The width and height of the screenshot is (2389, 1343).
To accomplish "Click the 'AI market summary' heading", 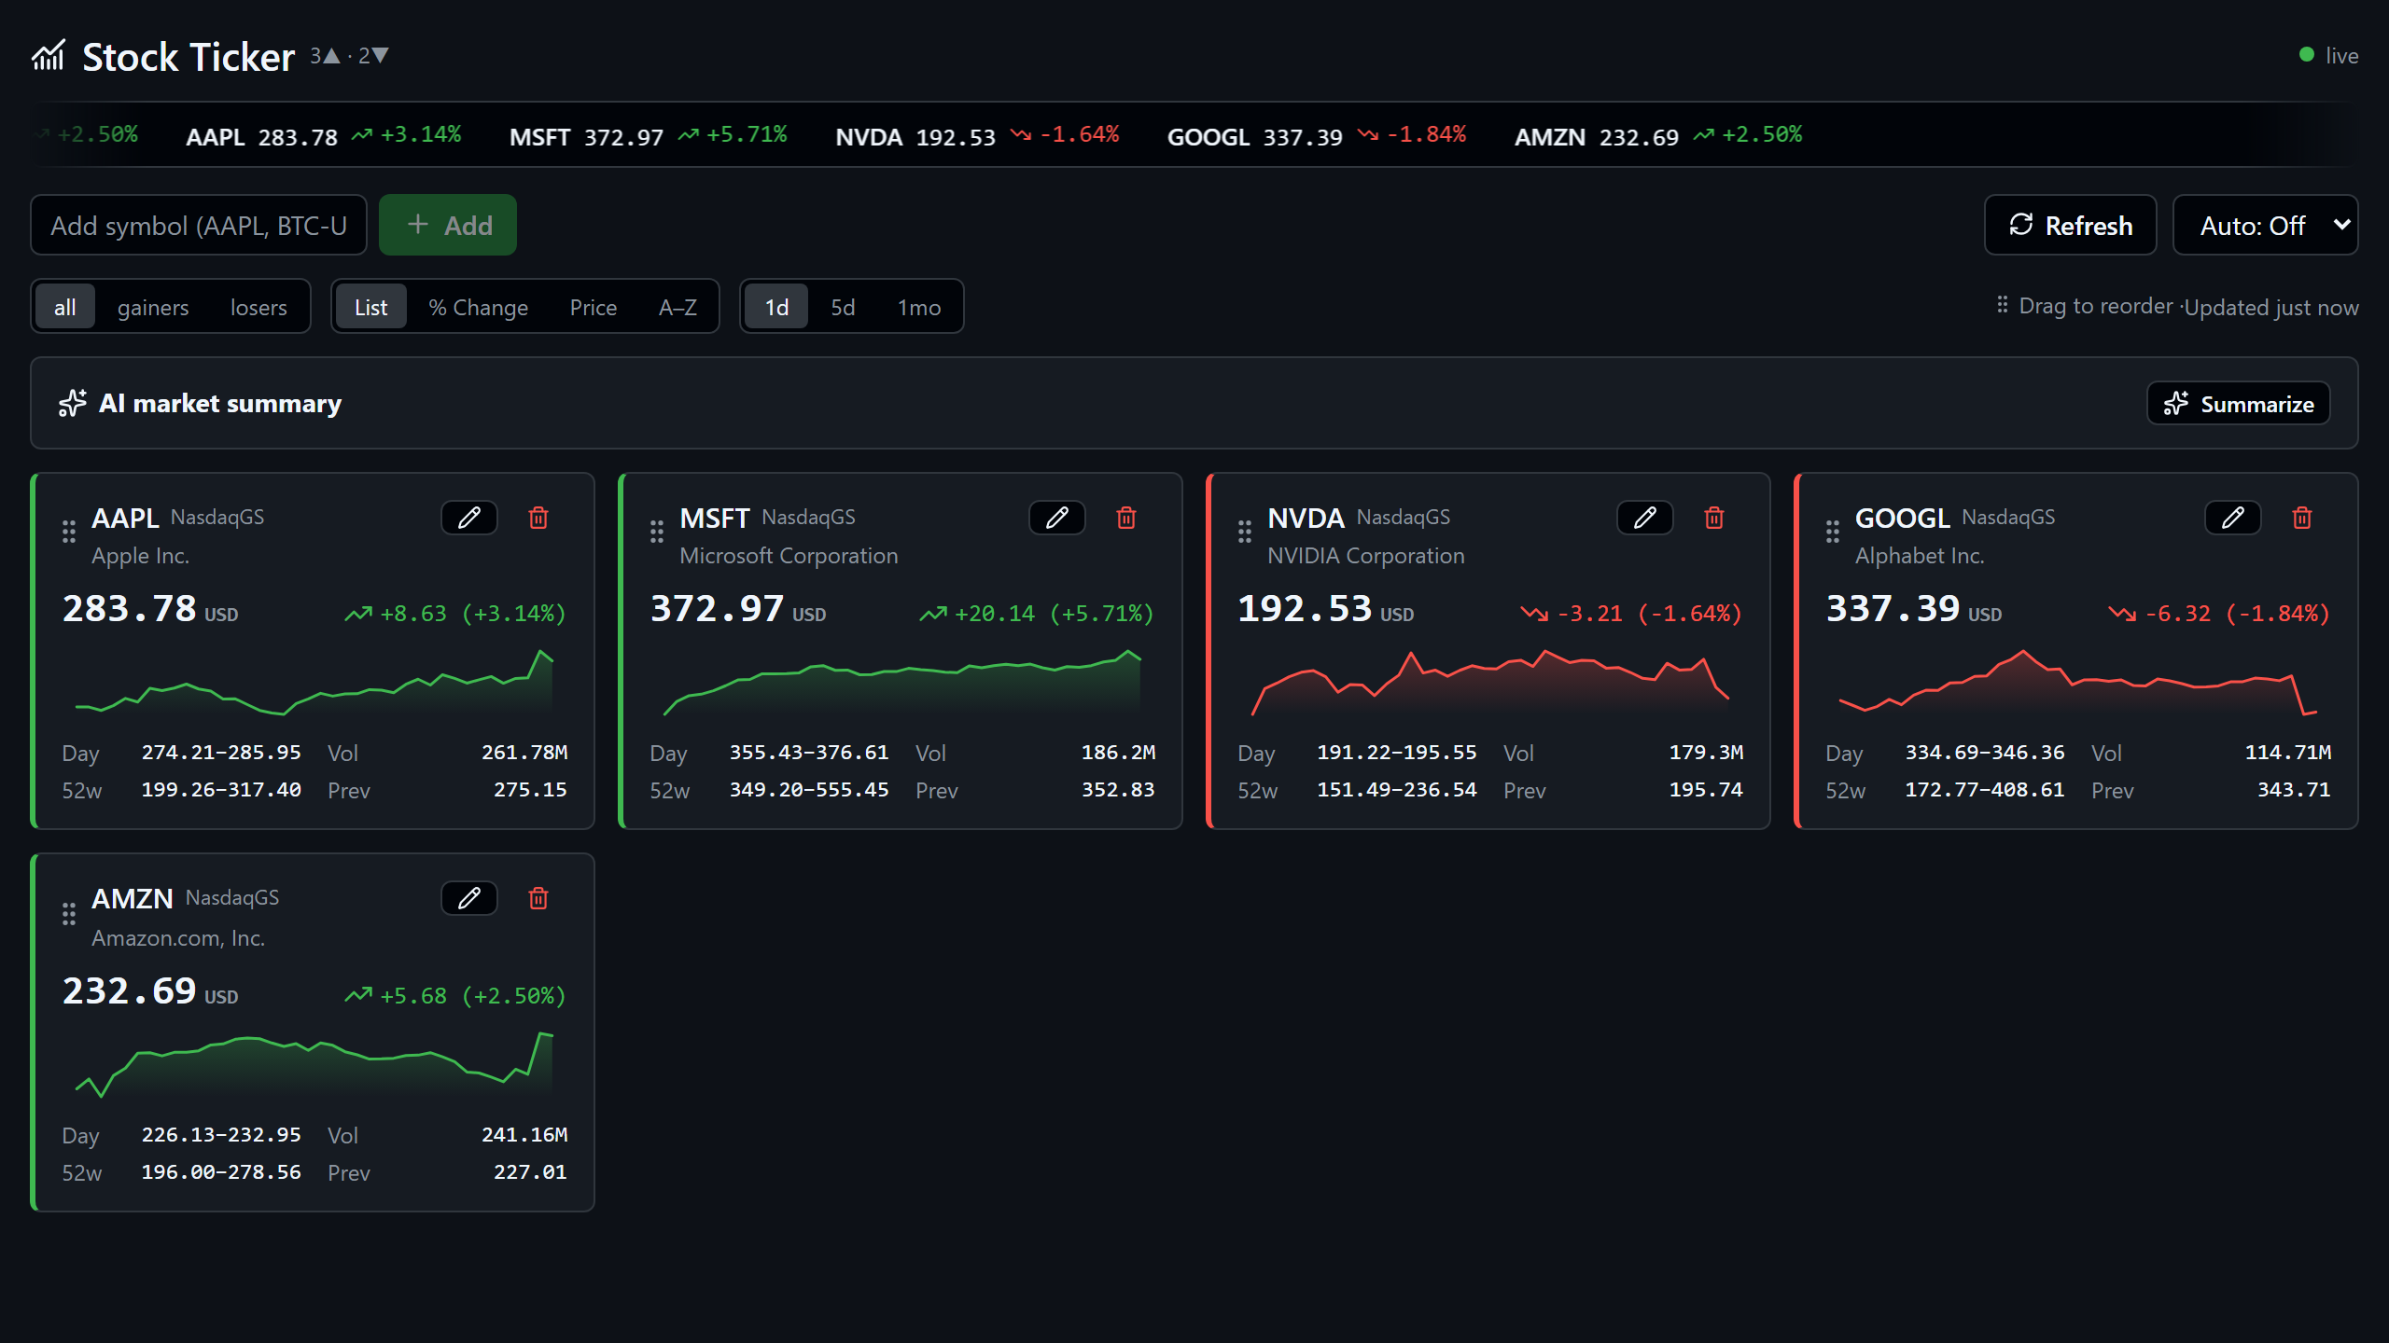I will point(220,403).
